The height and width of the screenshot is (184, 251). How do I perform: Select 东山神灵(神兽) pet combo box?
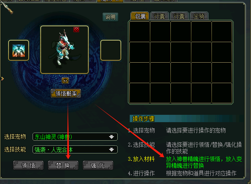(x=75, y=137)
